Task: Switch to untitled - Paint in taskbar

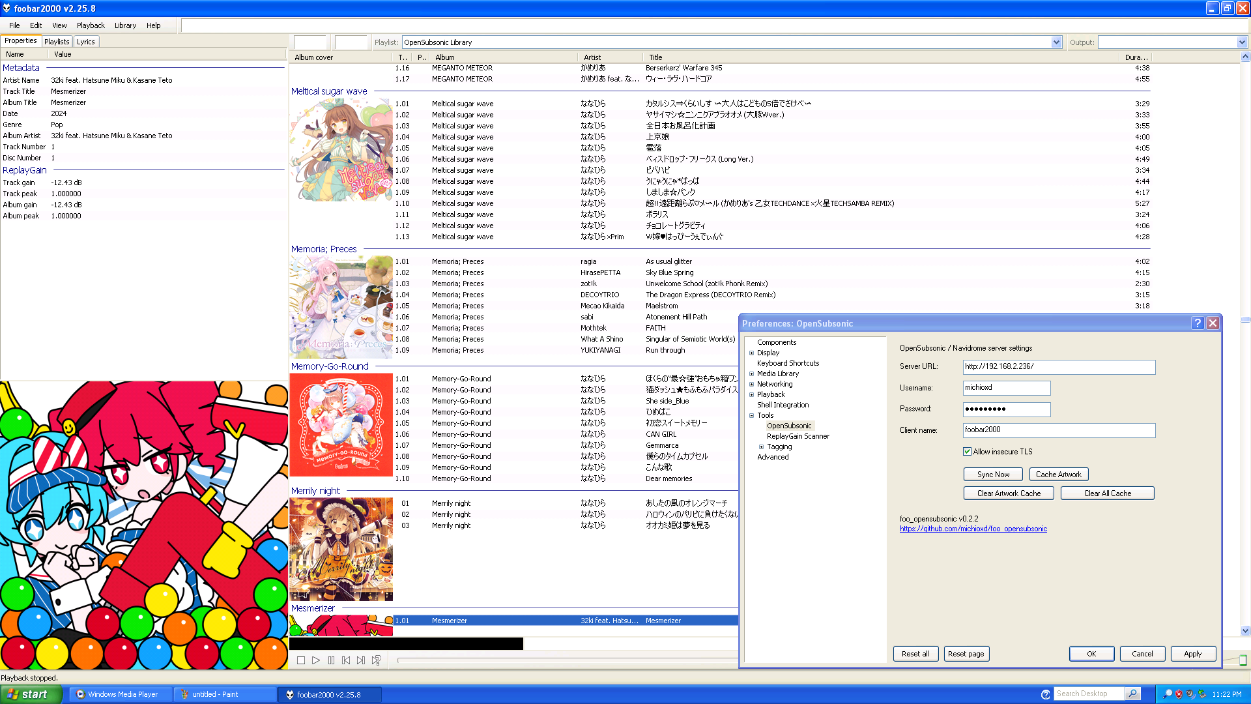Action: click(225, 694)
